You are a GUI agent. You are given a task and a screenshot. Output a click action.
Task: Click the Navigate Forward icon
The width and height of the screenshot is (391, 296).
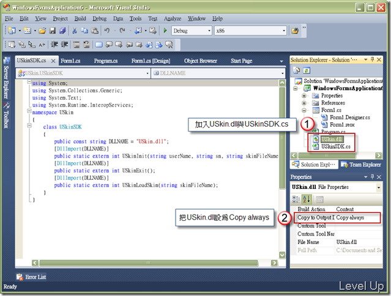tap(152, 31)
